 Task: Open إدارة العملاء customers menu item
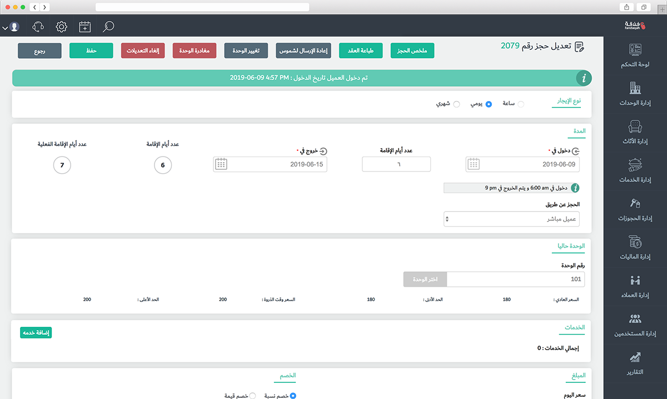(635, 286)
